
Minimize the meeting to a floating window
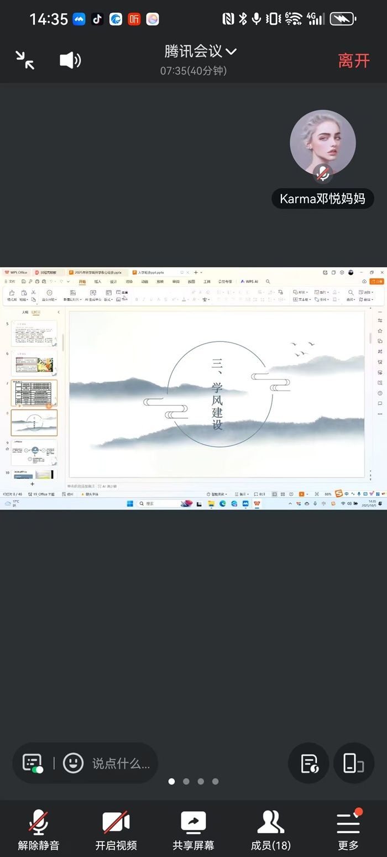25,60
